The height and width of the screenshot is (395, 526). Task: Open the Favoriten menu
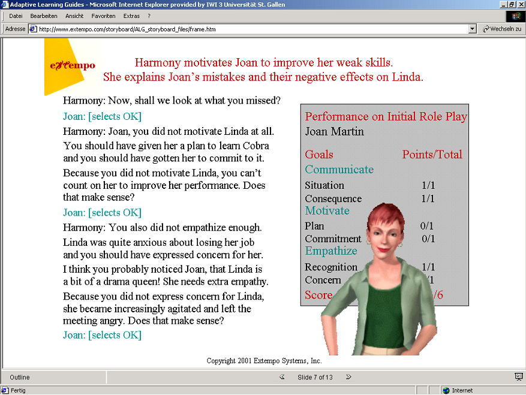point(103,16)
